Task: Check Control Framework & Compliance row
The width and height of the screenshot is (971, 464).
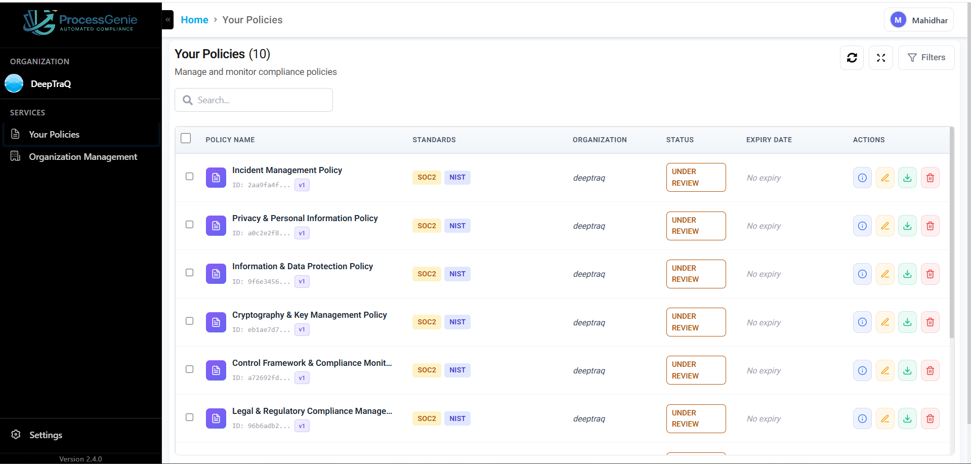Action: (x=189, y=369)
